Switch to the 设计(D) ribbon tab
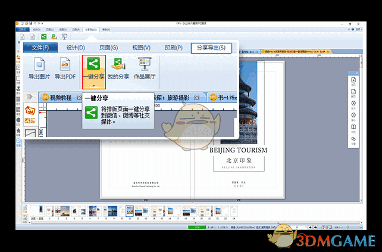This screenshot has width=382, height=252. click(75, 48)
